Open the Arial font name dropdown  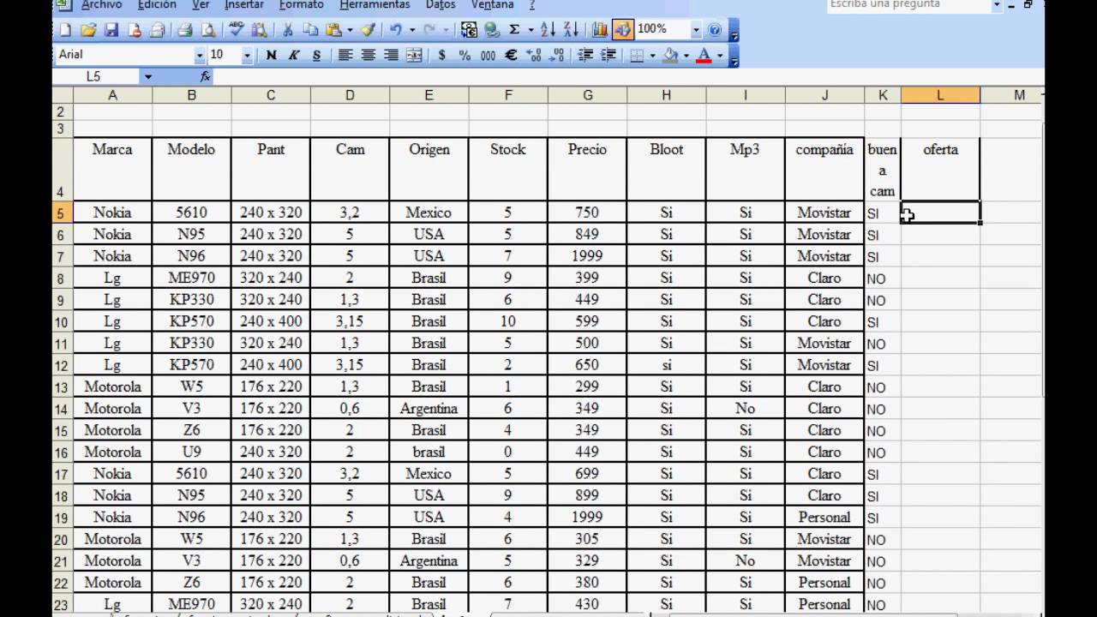[x=200, y=55]
